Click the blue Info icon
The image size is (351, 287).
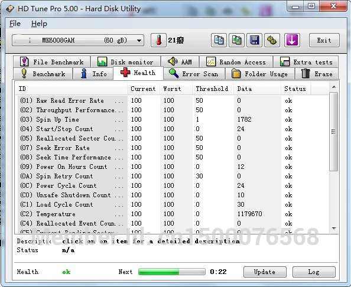(x=84, y=73)
